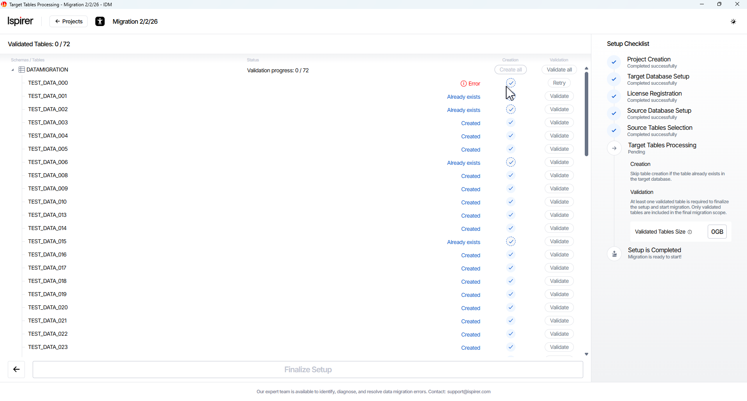The image size is (747, 401).
Task: Toggle creation check for TEST_DATA_002
Action: tap(511, 110)
